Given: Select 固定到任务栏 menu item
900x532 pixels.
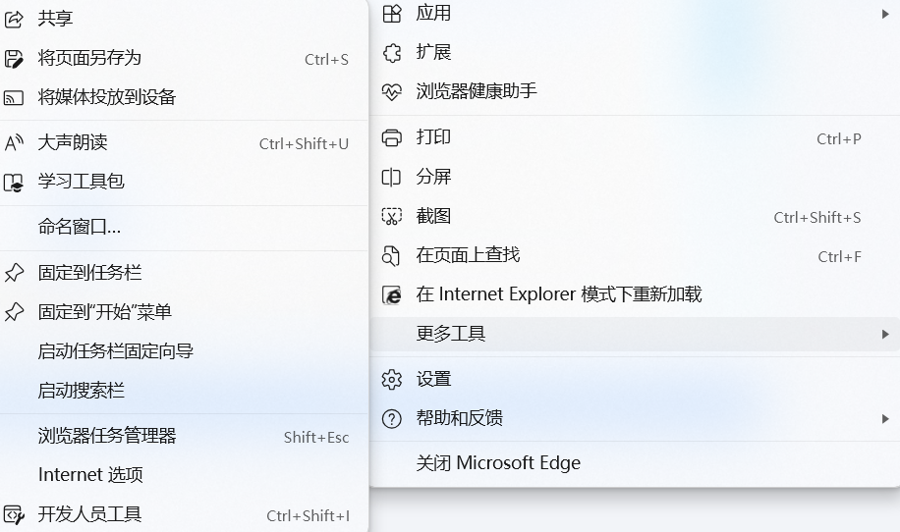Looking at the screenshot, I should [x=184, y=272].
